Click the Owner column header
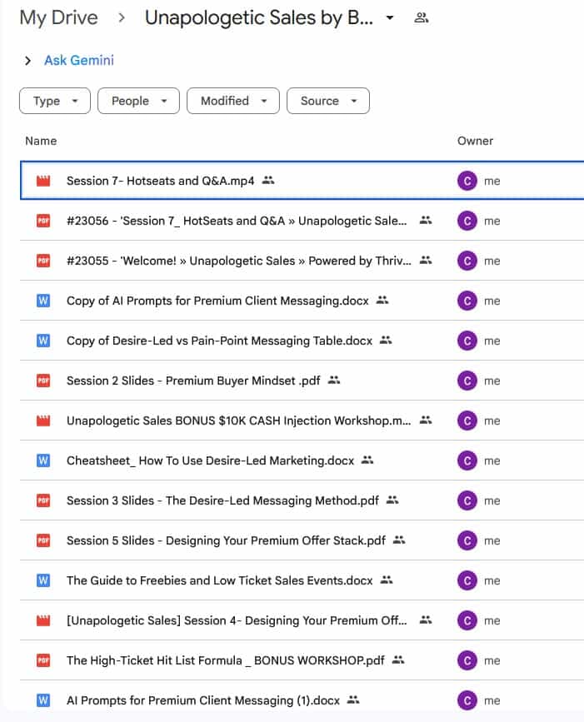Image resolution: width=584 pixels, height=722 pixels. (475, 141)
